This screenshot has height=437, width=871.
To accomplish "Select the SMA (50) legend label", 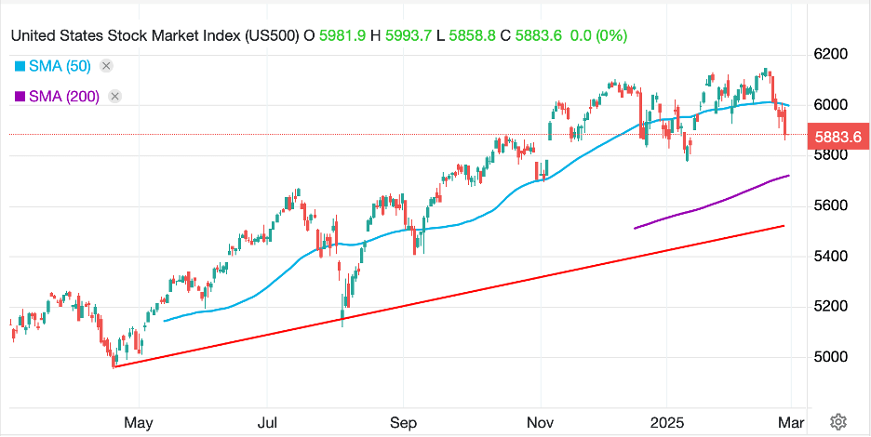I will [60, 66].
